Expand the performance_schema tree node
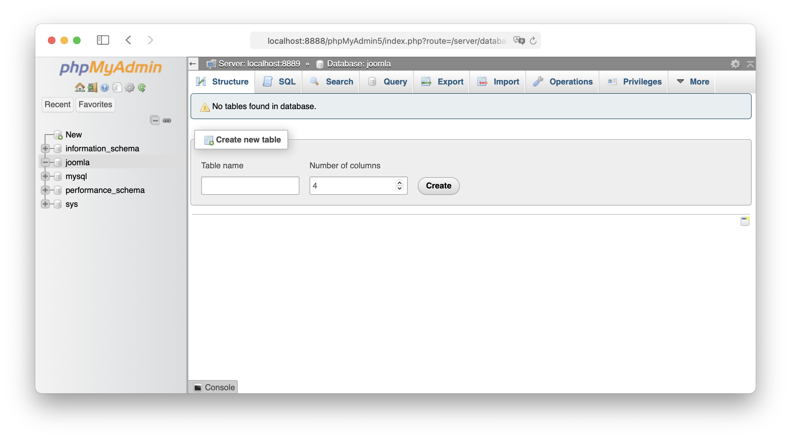 point(45,190)
